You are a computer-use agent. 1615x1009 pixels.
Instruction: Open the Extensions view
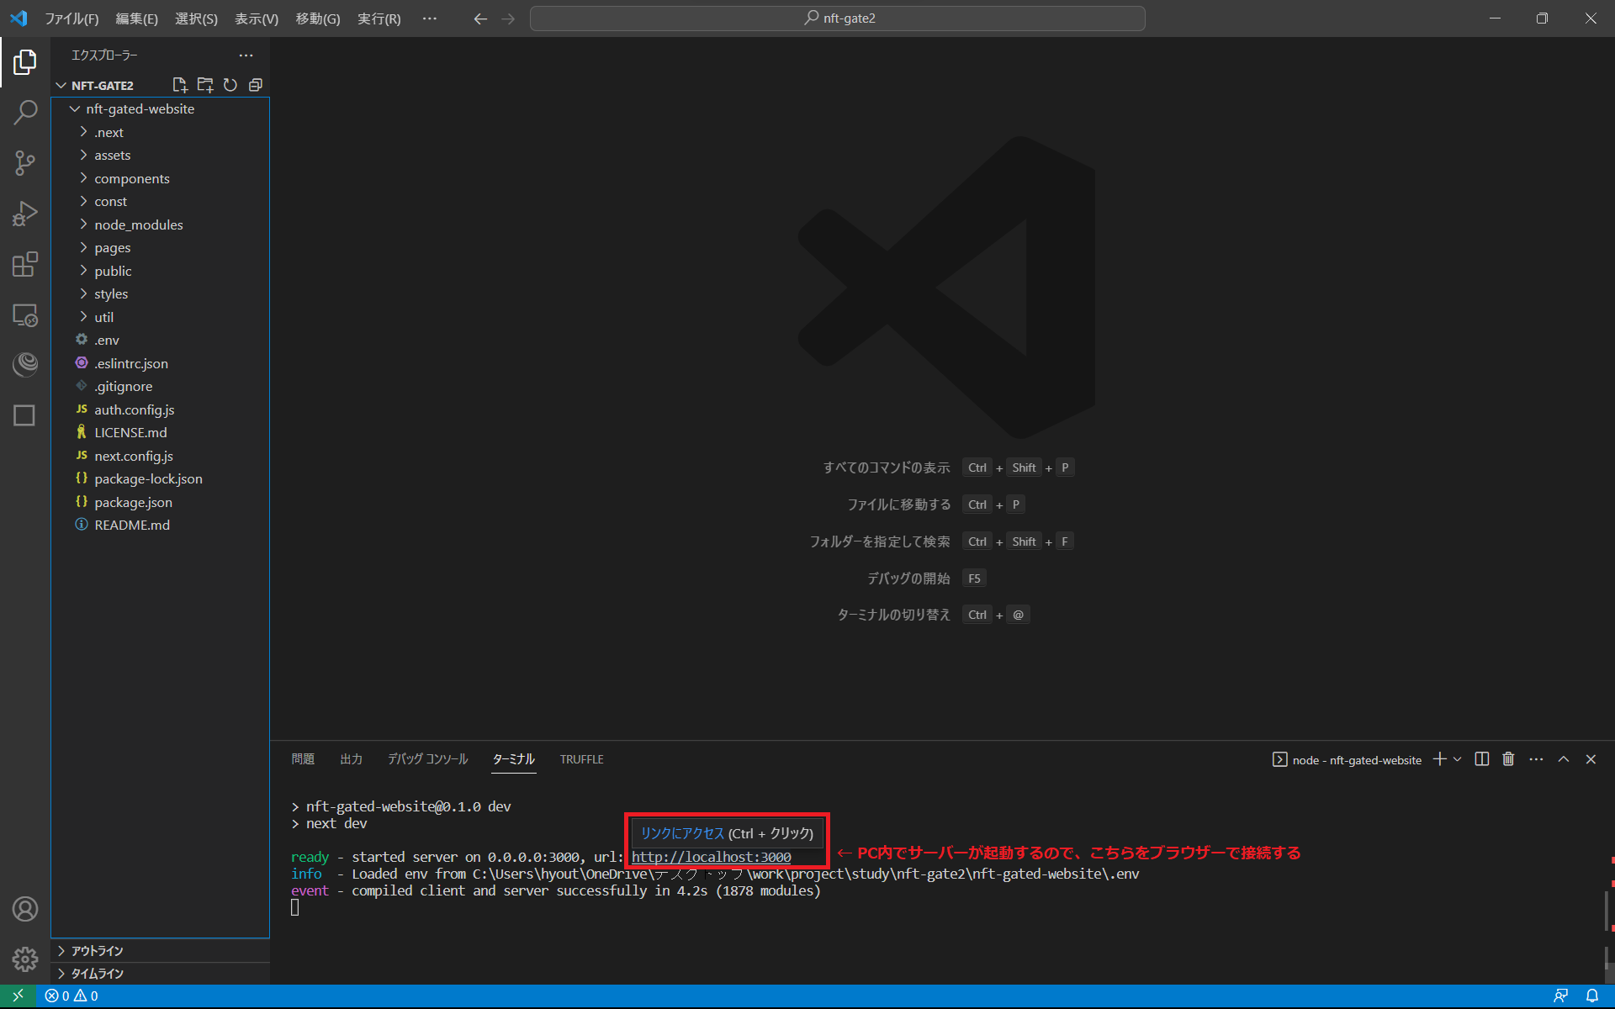coord(25,264)
